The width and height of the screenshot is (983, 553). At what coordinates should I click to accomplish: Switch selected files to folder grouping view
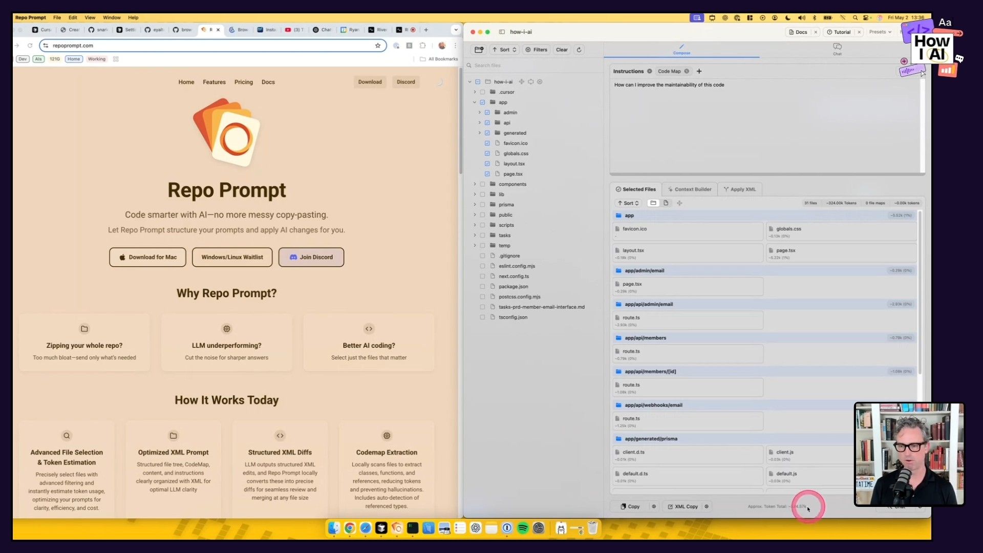point(653,203)
